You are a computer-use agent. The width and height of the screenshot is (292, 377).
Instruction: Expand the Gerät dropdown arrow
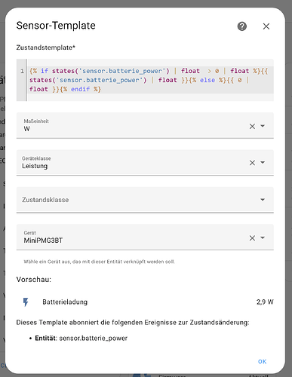(x=263, y=238)
